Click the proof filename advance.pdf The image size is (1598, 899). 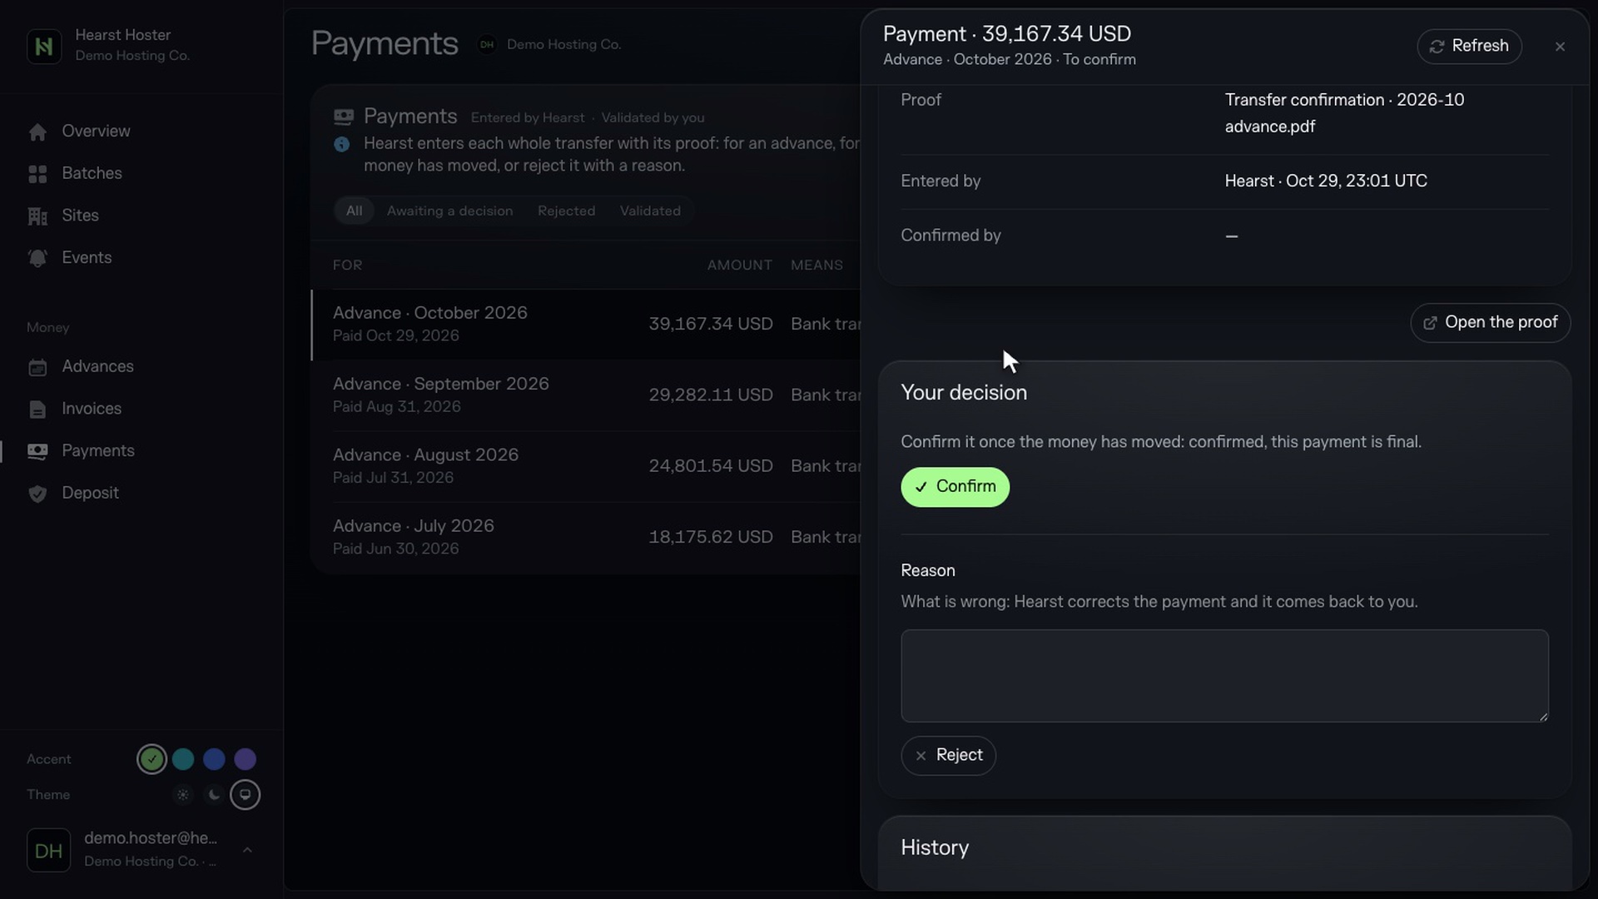coord(1270,127)
